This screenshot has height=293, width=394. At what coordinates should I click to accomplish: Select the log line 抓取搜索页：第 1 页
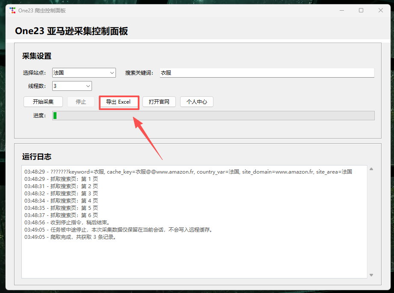tap(61, 179)
